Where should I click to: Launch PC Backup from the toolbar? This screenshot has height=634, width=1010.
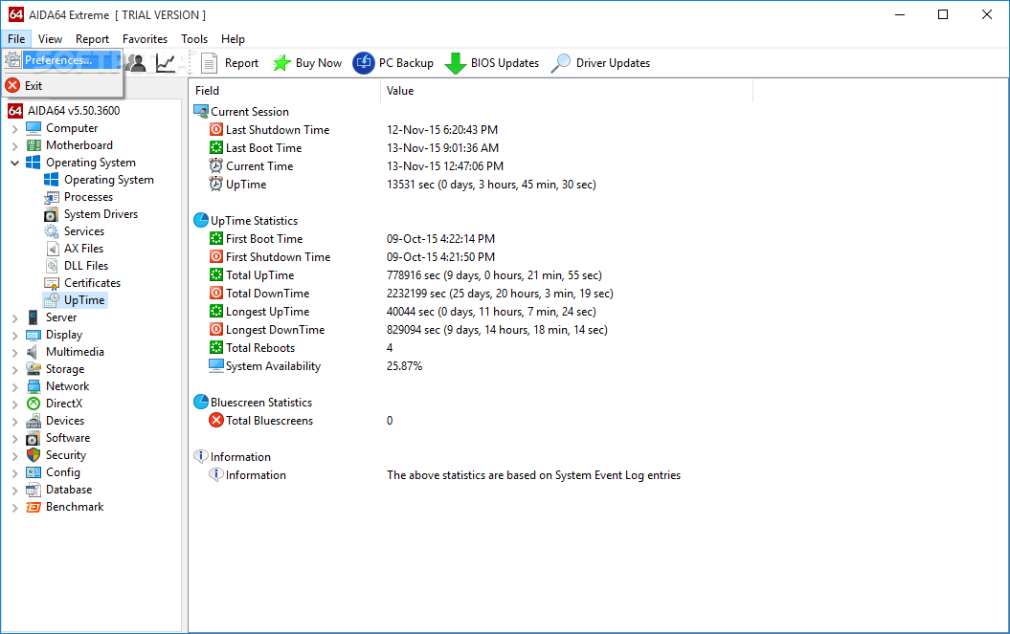tap(393, 63)
